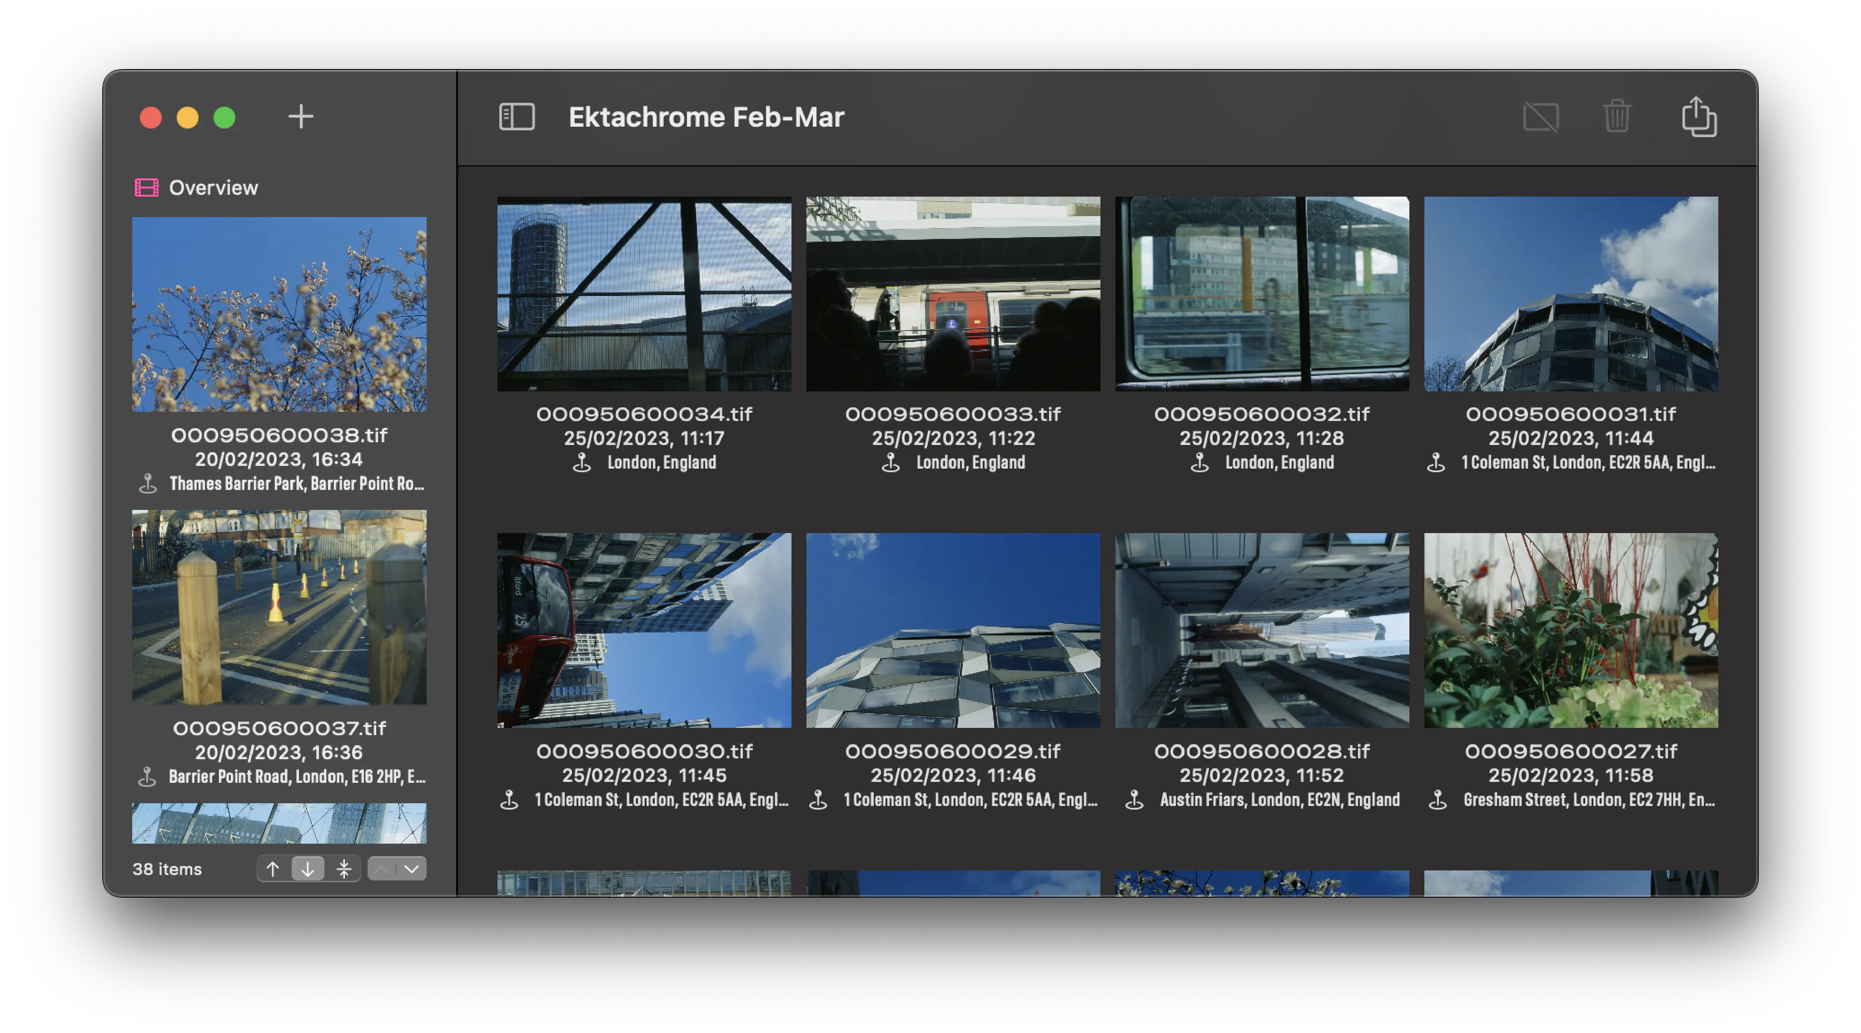Open glass building photo 000950600031.tif
Image resolution: width=1861 pixels, height=1033 pixels.
[1571, 294]
